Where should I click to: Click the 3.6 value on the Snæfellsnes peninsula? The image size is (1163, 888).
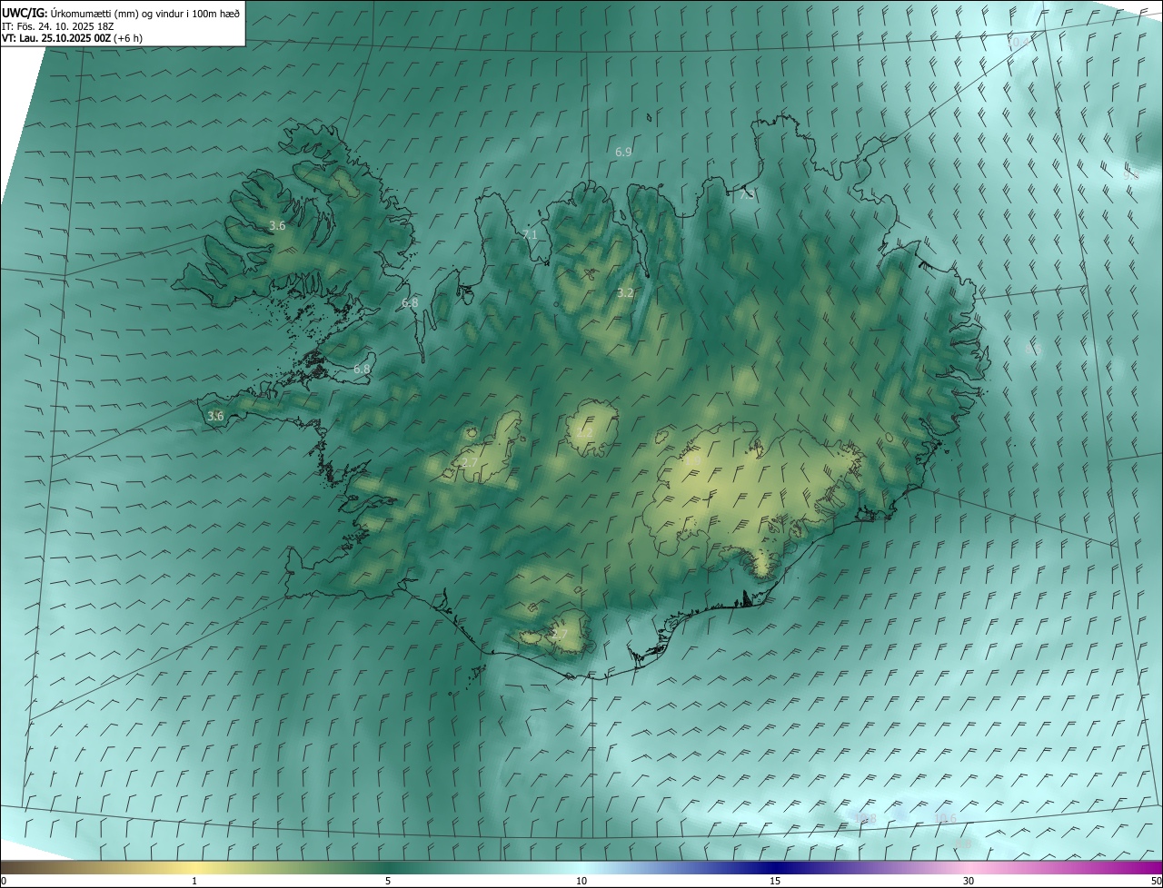tap(215, 417)
